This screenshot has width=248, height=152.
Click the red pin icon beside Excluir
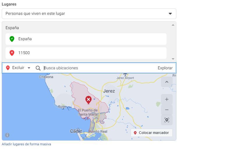click(8, 68)
